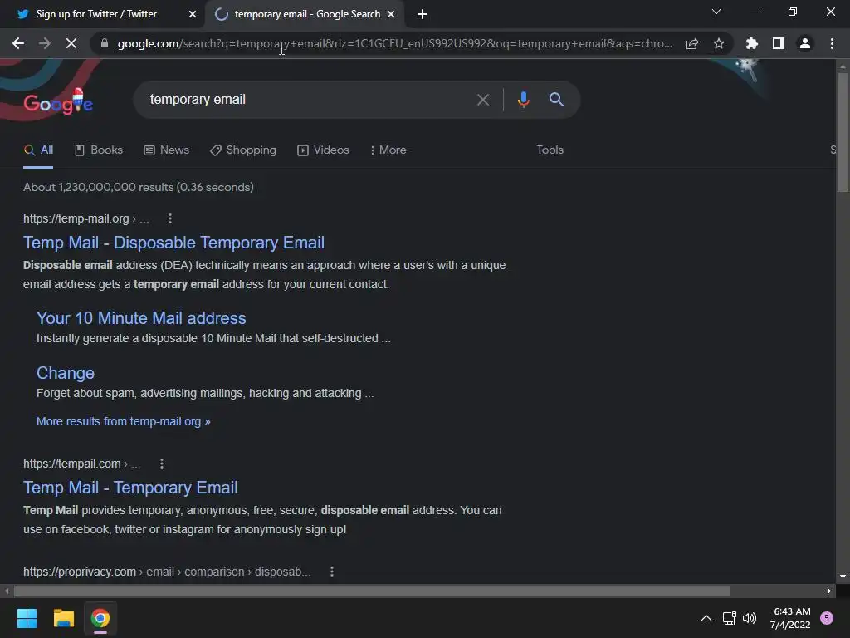This screenshot has height=638, width=850.
Task: Open More results from temp-mail.org
Action: tap(123, 421)
